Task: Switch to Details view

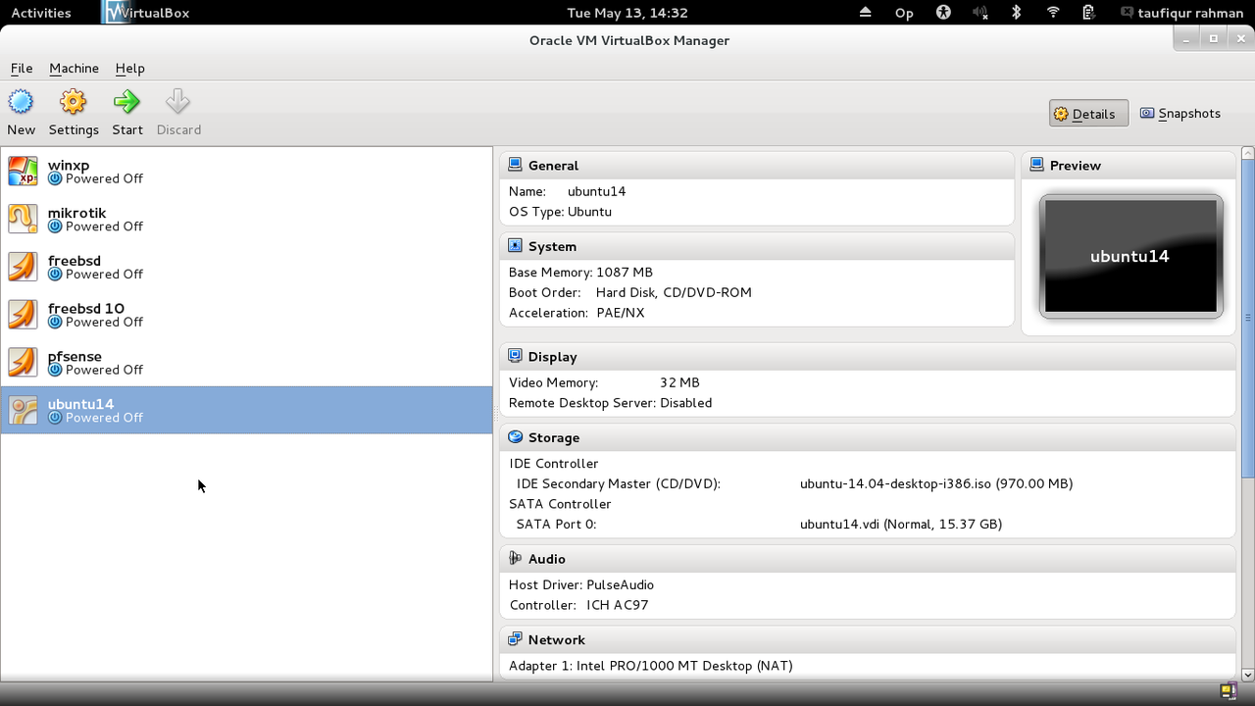Action: [1087, 114]
